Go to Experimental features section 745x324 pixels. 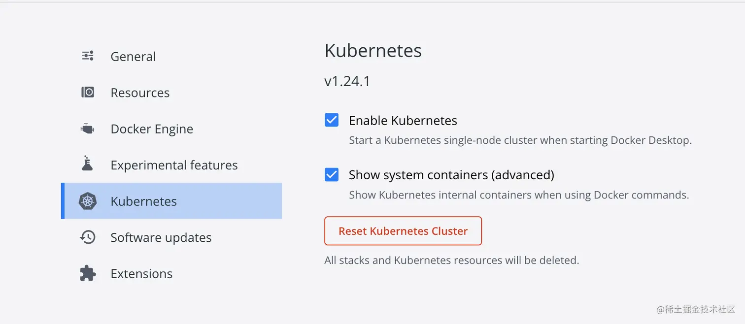[x=174, y=165]
